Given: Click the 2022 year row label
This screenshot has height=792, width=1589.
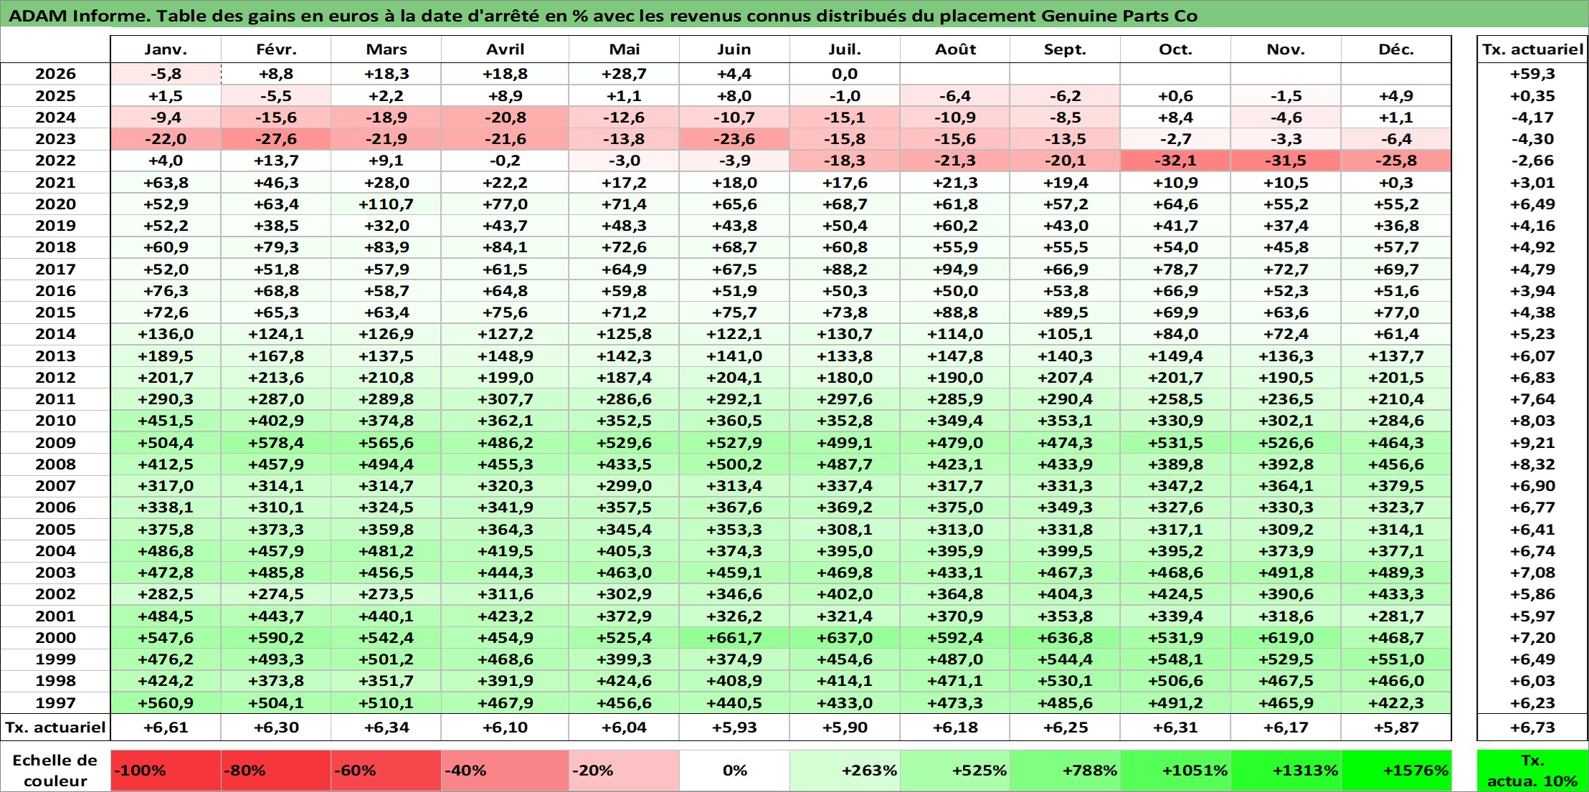Looking at the screenshot, I should [x=55, y=161].
